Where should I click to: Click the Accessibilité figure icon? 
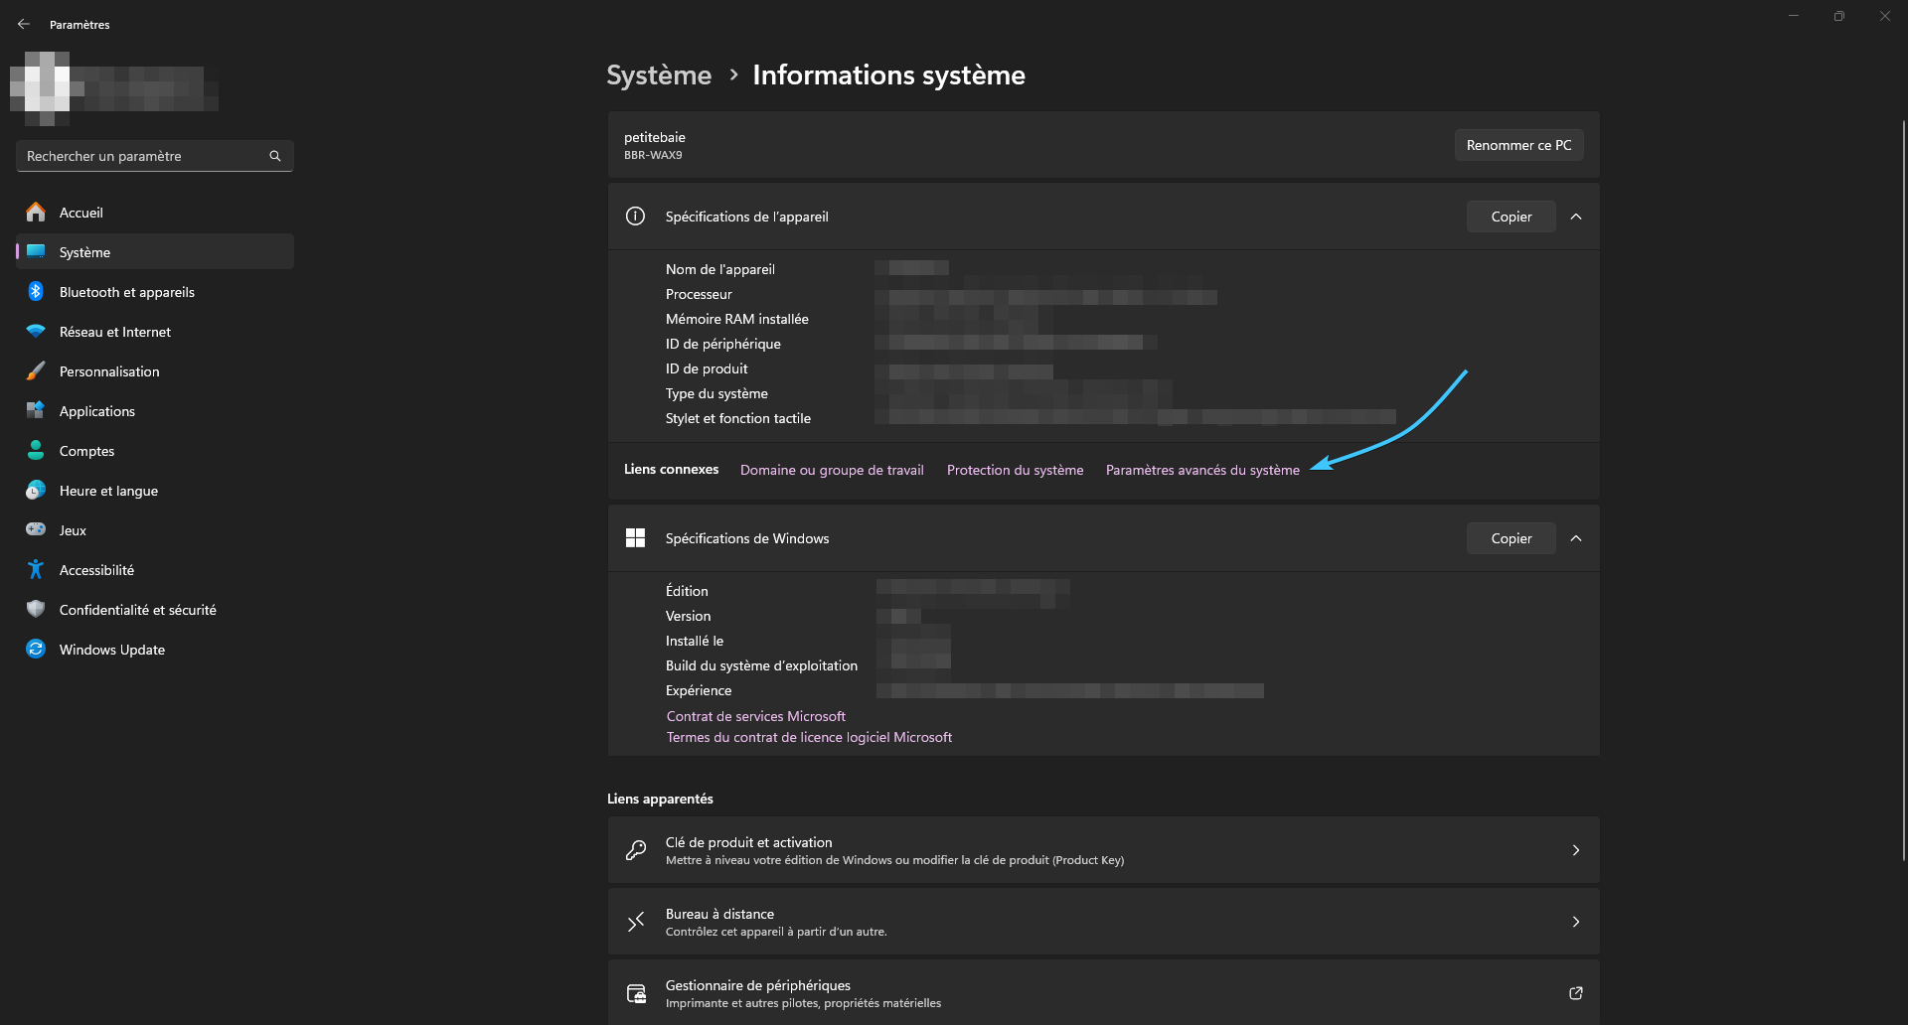[36, 570]
